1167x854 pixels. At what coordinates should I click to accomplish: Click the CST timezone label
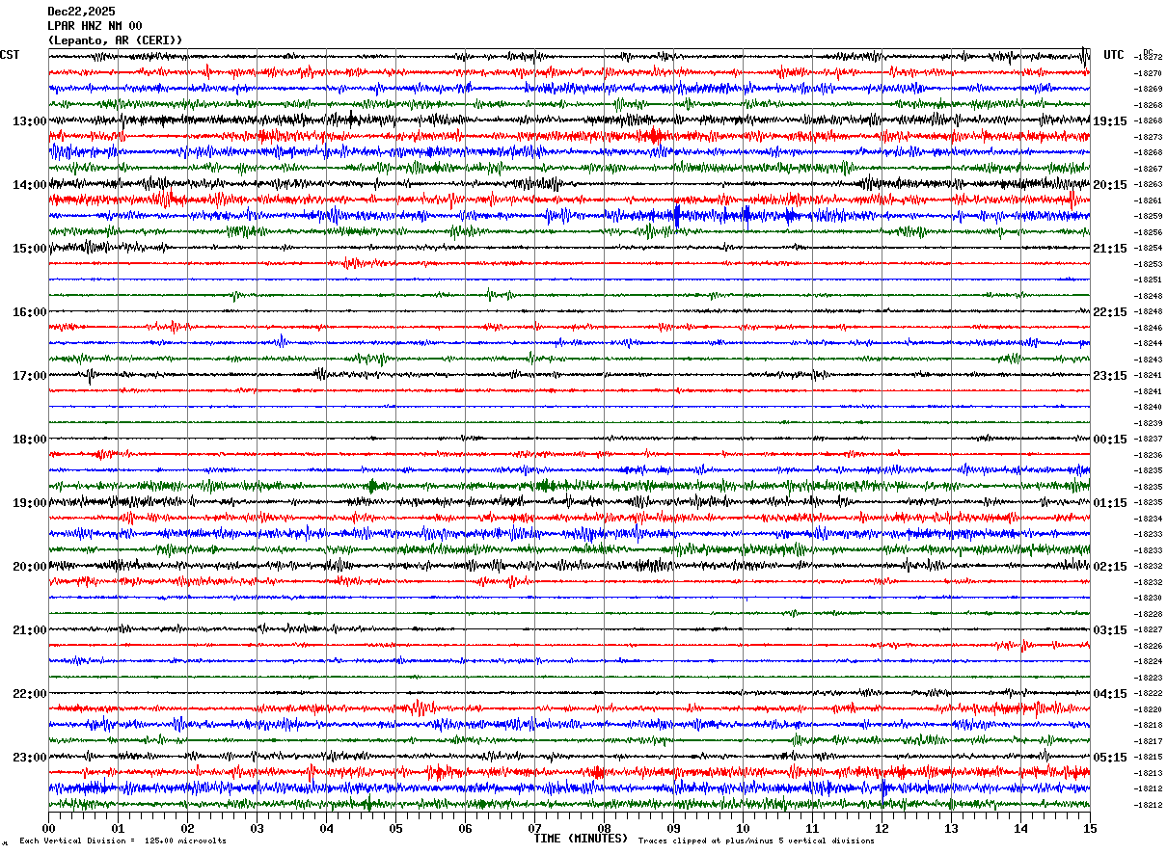(10, 55)
